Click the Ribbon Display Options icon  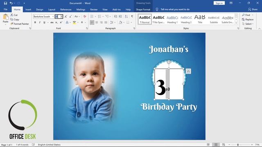click(231, 3)
